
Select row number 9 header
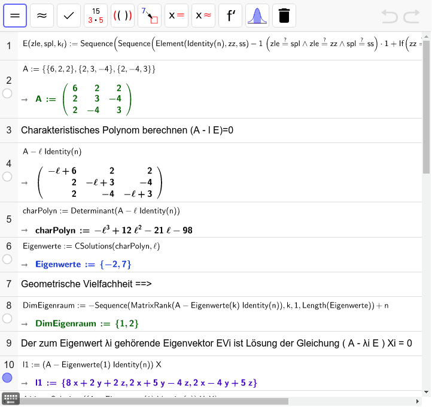point(9,344)
